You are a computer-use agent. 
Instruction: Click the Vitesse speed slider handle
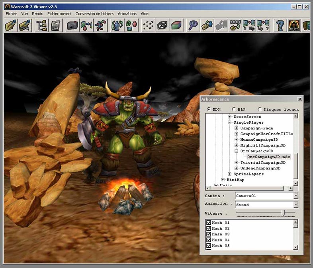click(283, 213)
